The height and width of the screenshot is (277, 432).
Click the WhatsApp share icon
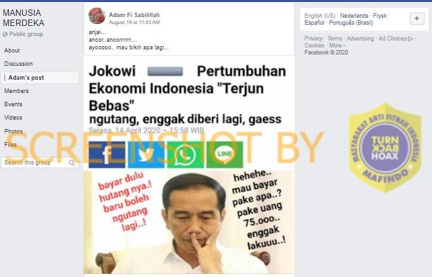[185, 154]
